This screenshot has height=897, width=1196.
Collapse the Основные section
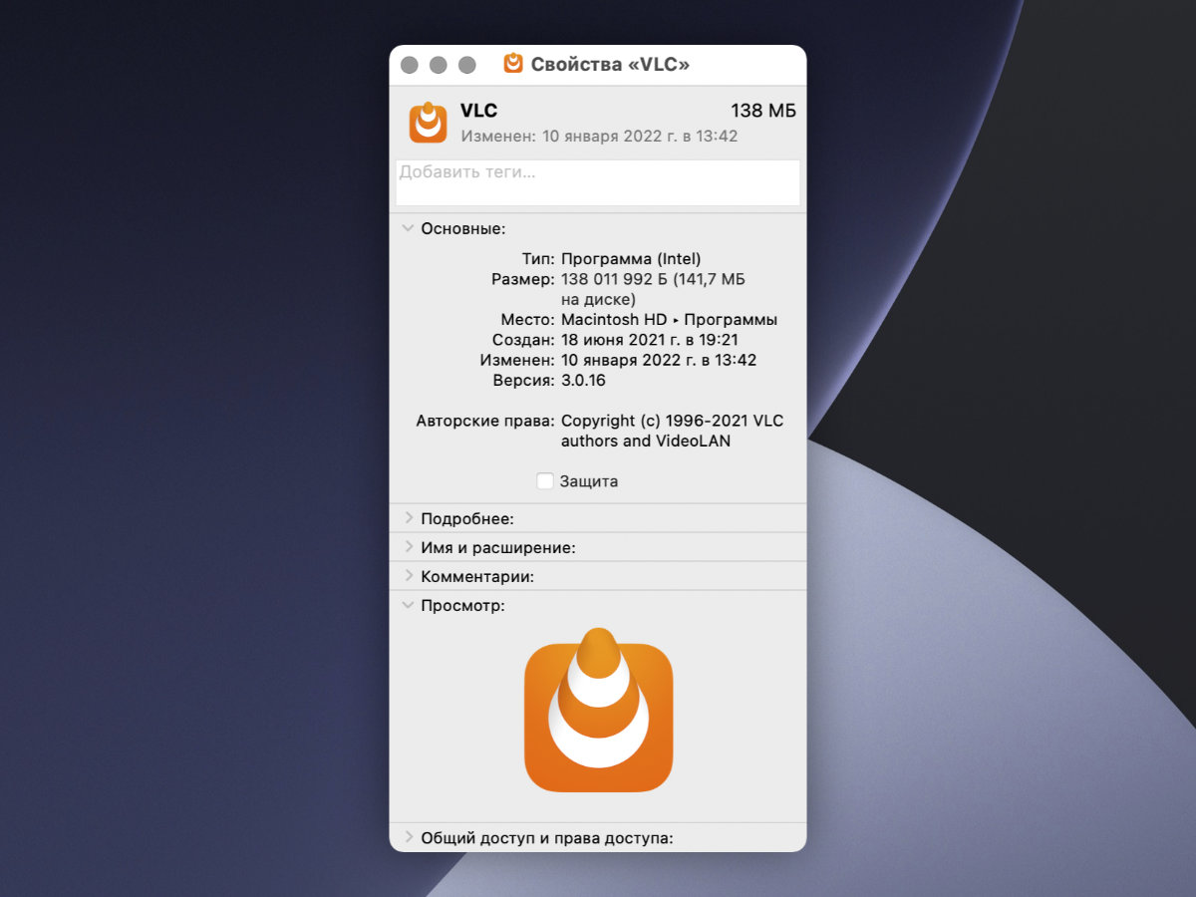(407, 228)
